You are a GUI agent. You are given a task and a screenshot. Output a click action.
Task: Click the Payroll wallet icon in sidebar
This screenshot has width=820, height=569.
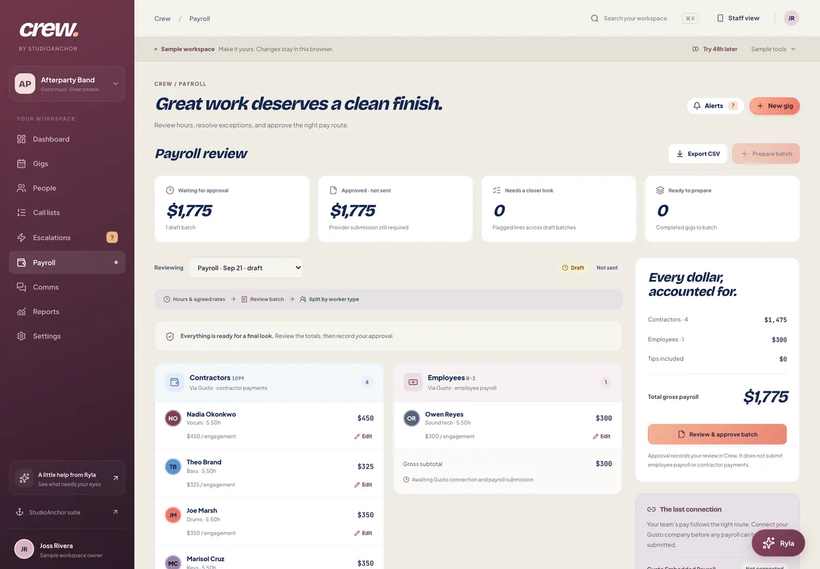pyautogui.click(x=21, y=263)
